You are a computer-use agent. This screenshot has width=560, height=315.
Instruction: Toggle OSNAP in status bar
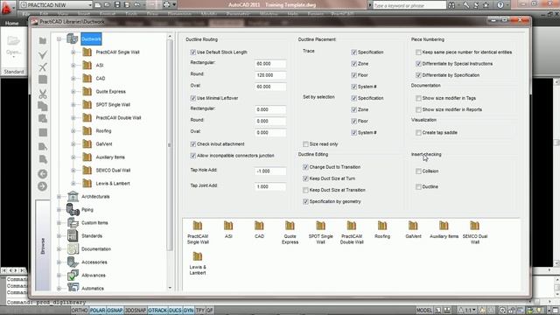pos(115,311)
